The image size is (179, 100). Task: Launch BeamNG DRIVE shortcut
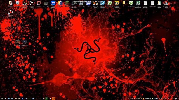tap(96, 4)
